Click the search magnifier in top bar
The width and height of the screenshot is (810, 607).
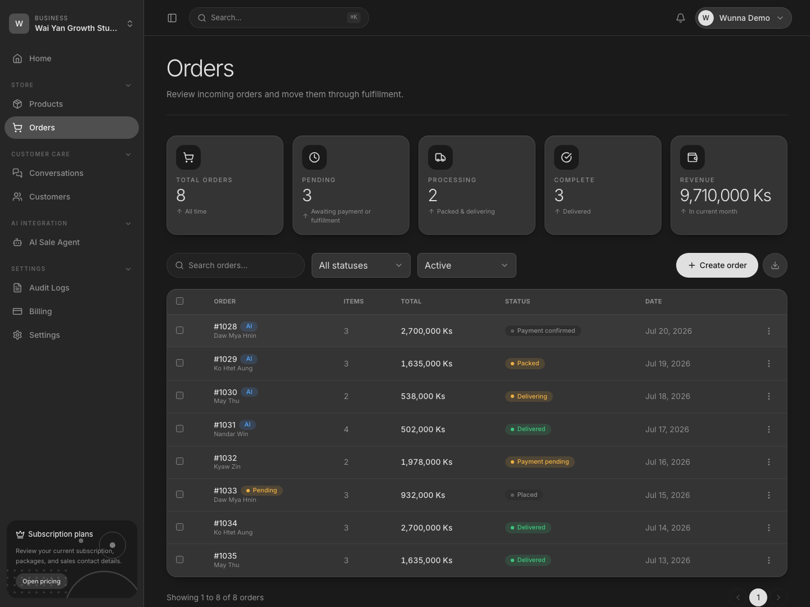pos(201,18)
